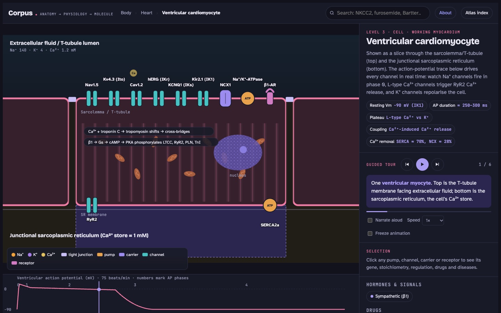Click the search field for NKCC2, furosemide
Screen dimensions: 501x313
coord(378,13)
